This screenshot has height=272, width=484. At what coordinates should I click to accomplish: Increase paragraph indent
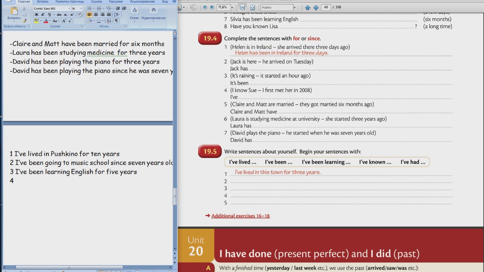pos(124,8)
